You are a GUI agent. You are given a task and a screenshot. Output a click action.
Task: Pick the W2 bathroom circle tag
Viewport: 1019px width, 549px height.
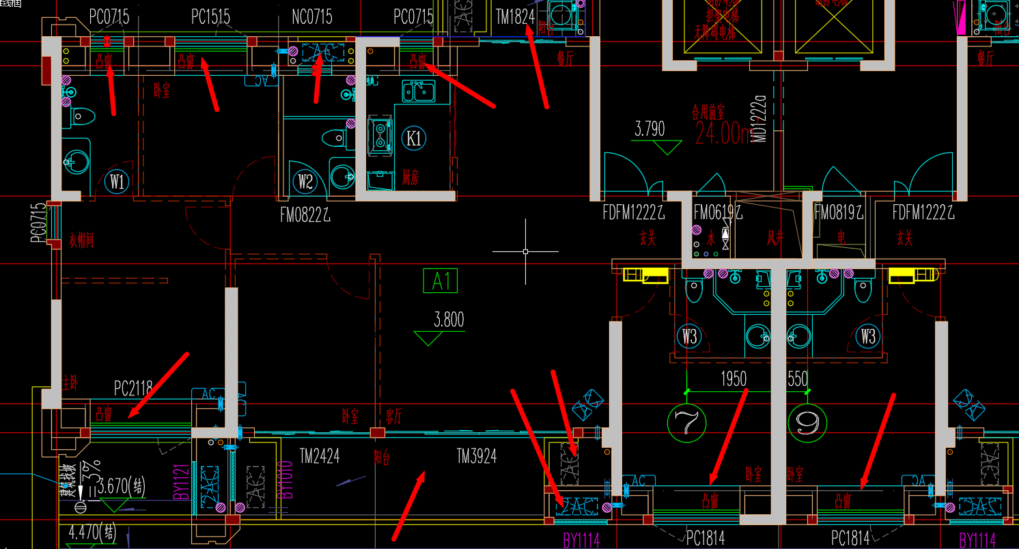point(305,182)
